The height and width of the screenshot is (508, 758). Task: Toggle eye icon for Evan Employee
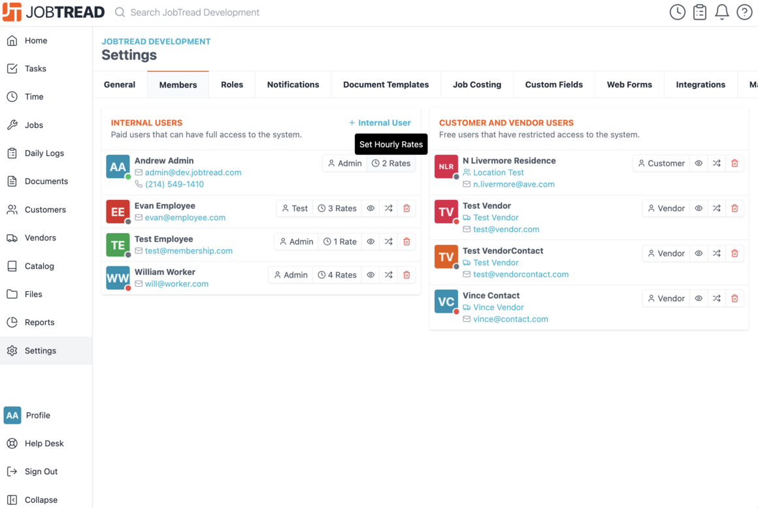pos(371,208)
